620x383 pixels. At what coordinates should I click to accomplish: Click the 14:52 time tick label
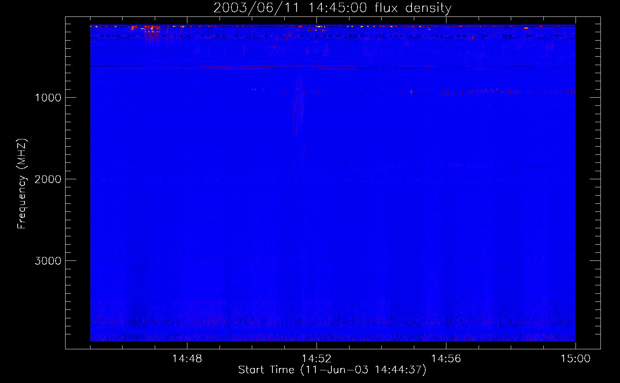coord(317,359)
